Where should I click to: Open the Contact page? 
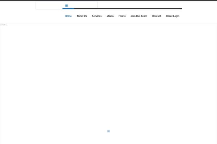coord(157,16)
